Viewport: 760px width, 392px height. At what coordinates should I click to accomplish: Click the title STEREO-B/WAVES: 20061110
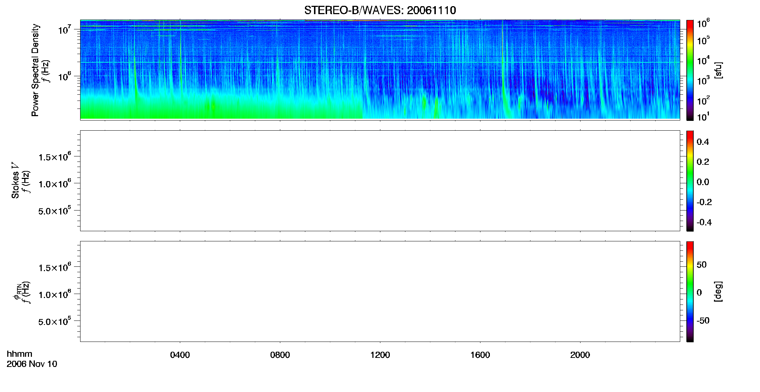click(x=380, y=10)
